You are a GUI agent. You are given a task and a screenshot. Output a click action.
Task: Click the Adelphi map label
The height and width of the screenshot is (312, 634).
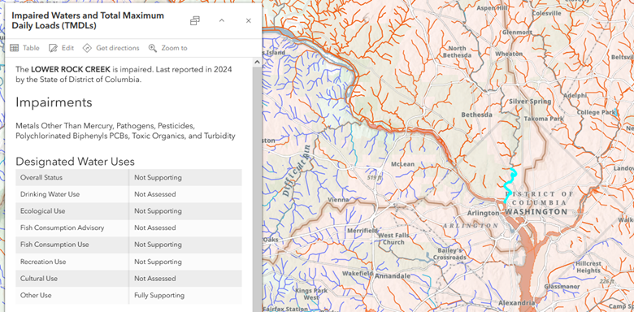pos(575,96)
